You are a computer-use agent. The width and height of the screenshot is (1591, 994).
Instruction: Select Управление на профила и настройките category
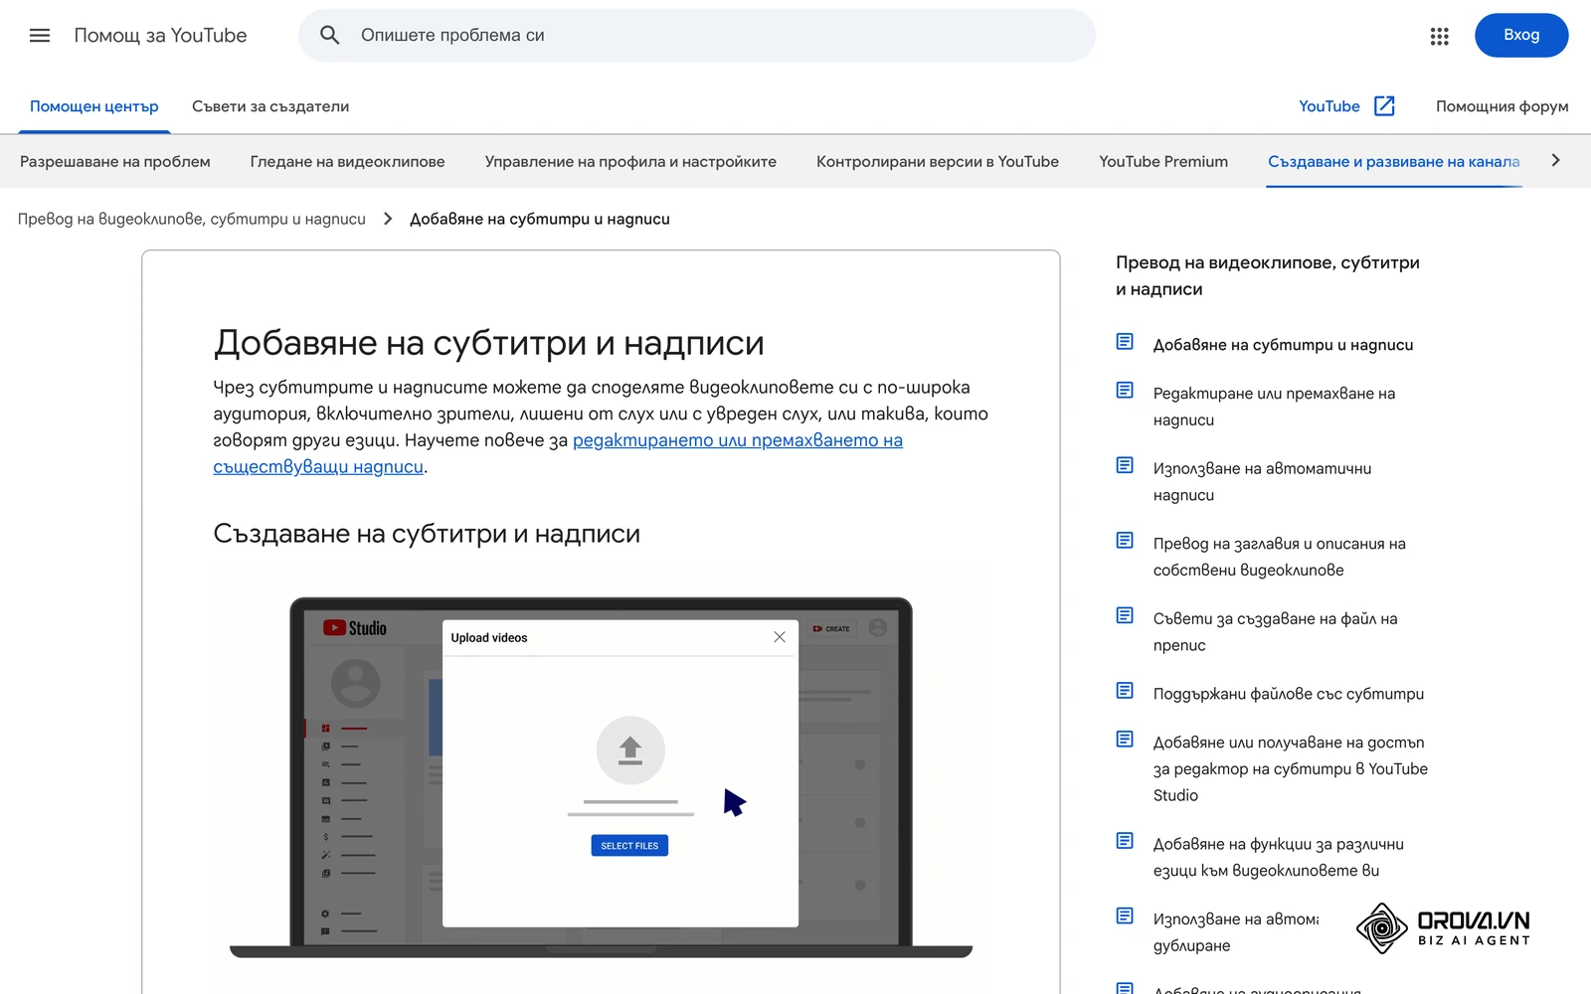pos(630,161)
